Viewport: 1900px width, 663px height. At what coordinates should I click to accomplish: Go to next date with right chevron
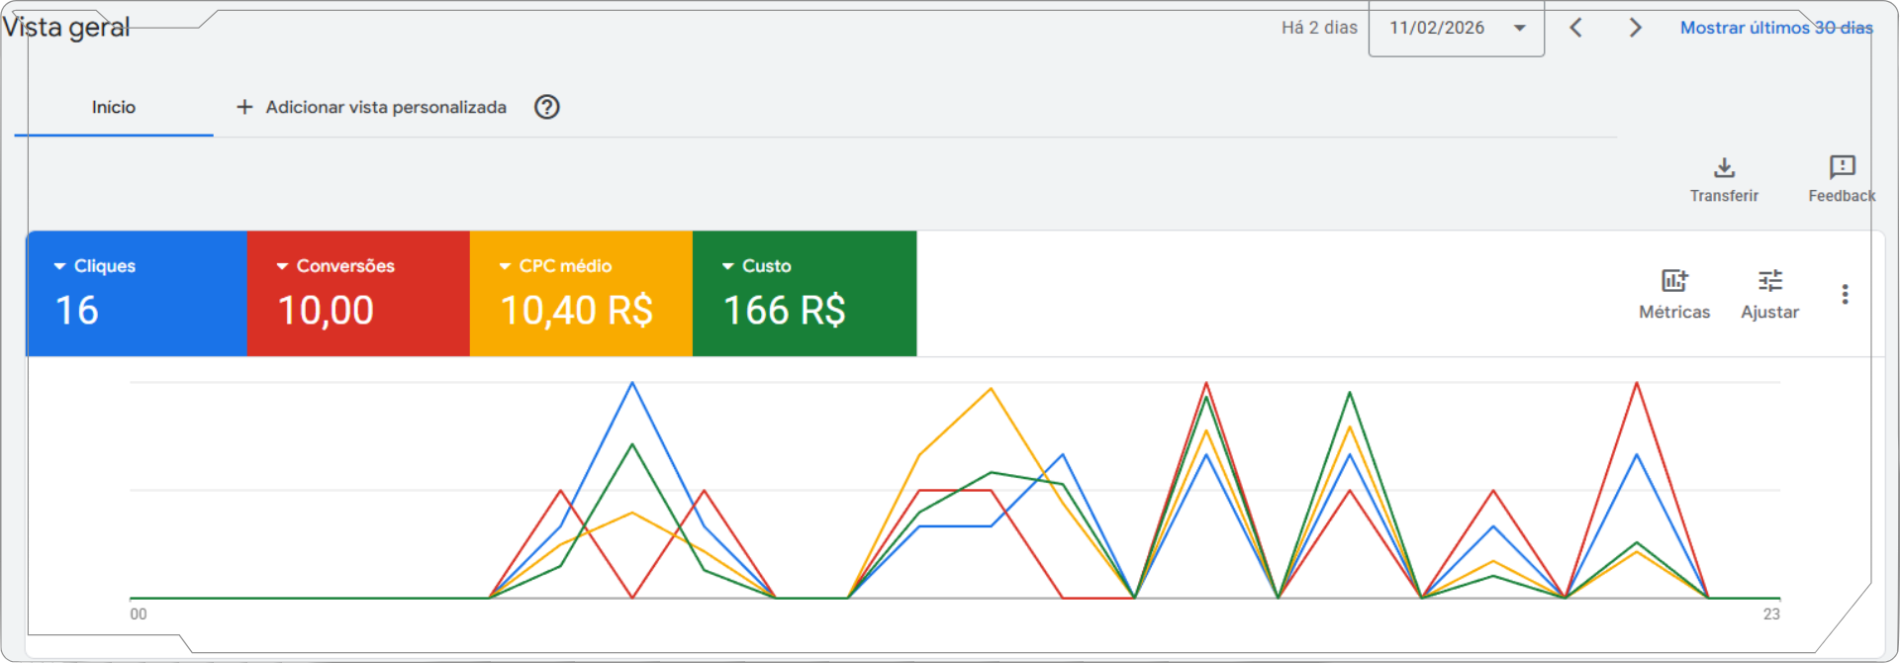tap(1635, 28)
